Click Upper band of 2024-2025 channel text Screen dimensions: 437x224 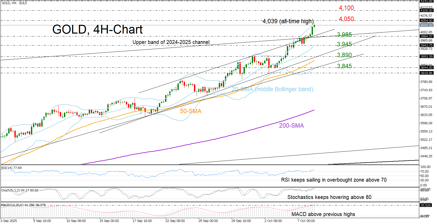click(x=171, y=42)
